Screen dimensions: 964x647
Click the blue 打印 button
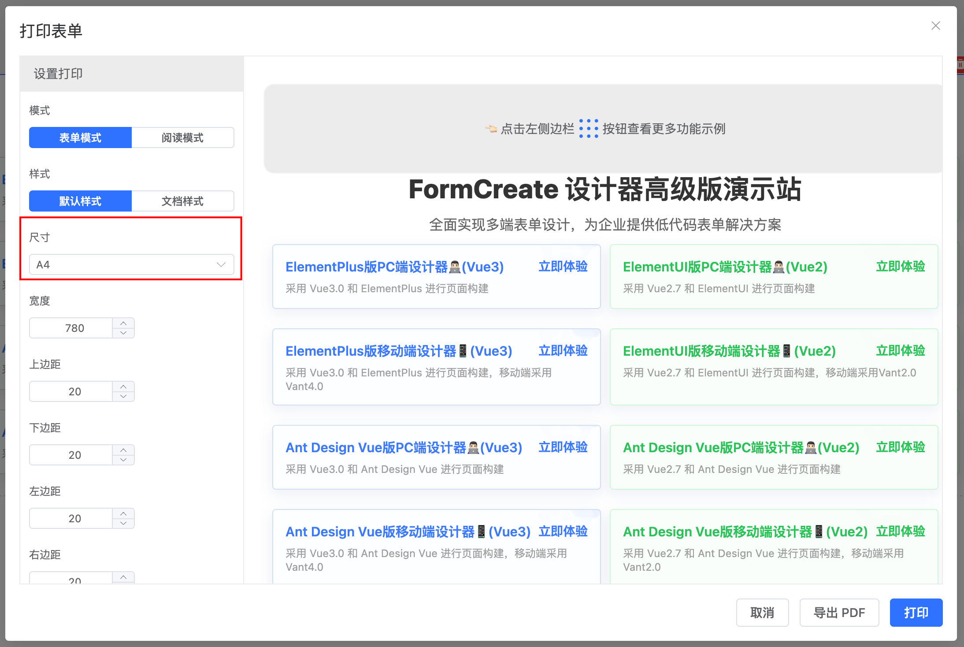click(916, 613)
